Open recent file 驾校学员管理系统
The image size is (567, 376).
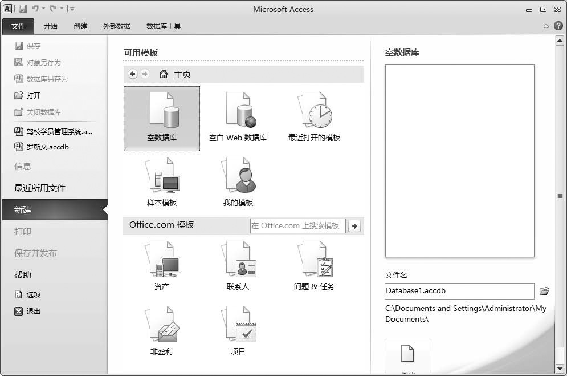53,131
